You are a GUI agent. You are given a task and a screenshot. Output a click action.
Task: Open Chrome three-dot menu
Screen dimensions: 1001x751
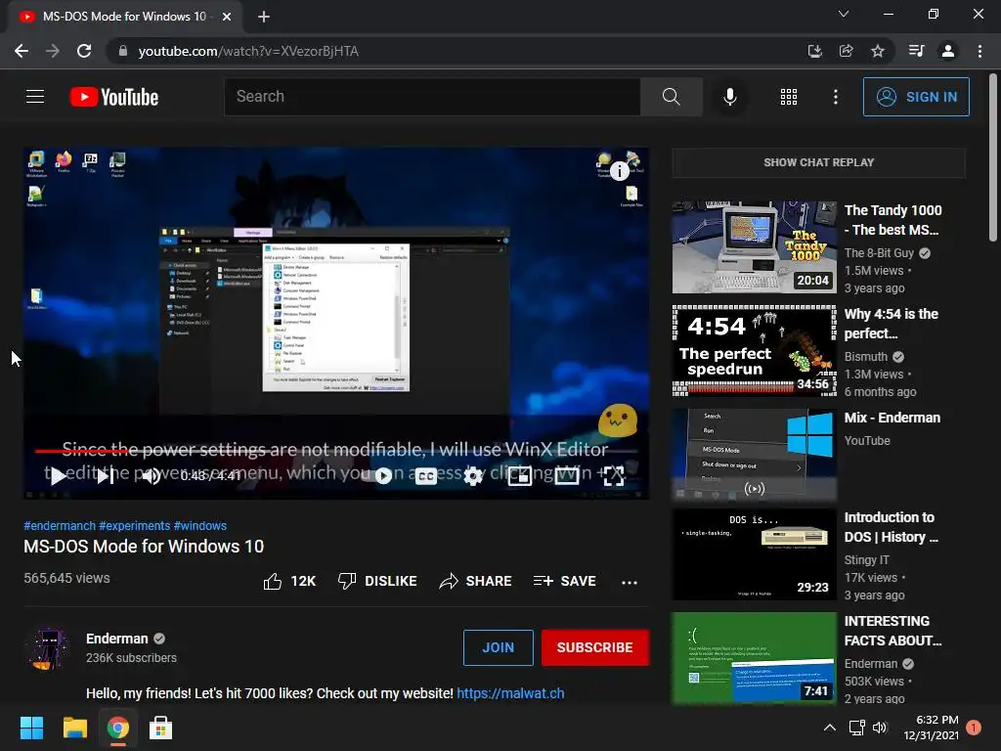[979, 51]
